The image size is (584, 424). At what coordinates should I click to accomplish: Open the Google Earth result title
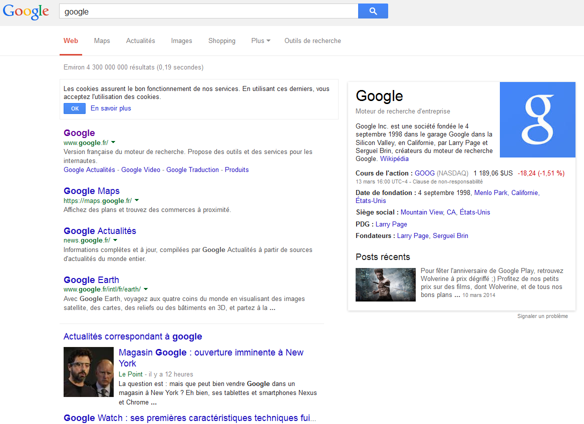coord(91,279)
